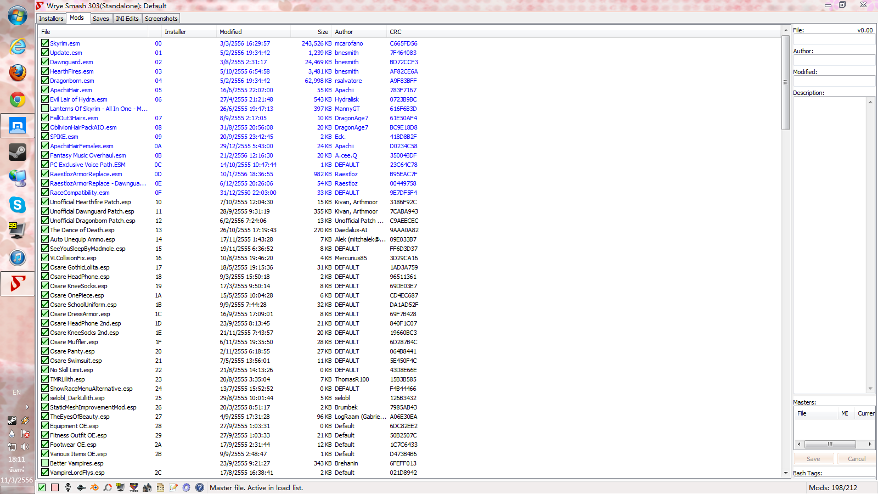Open Help via the question mark icon
878x494 pixels.
click(x=200, y=487)
